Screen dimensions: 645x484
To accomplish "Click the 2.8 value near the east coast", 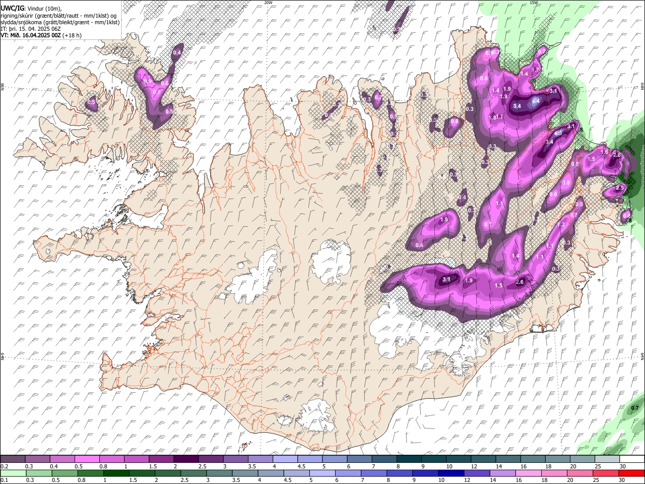I will point(616,155).
